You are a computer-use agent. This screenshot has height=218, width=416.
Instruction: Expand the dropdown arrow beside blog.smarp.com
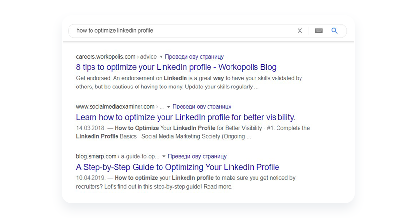pos(163,156)
